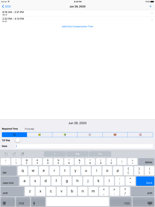Viewport: 155px width, 207px height.
Task: Tap the number 5 percent key
Action: pyautogui.click(x=58, y=162)
